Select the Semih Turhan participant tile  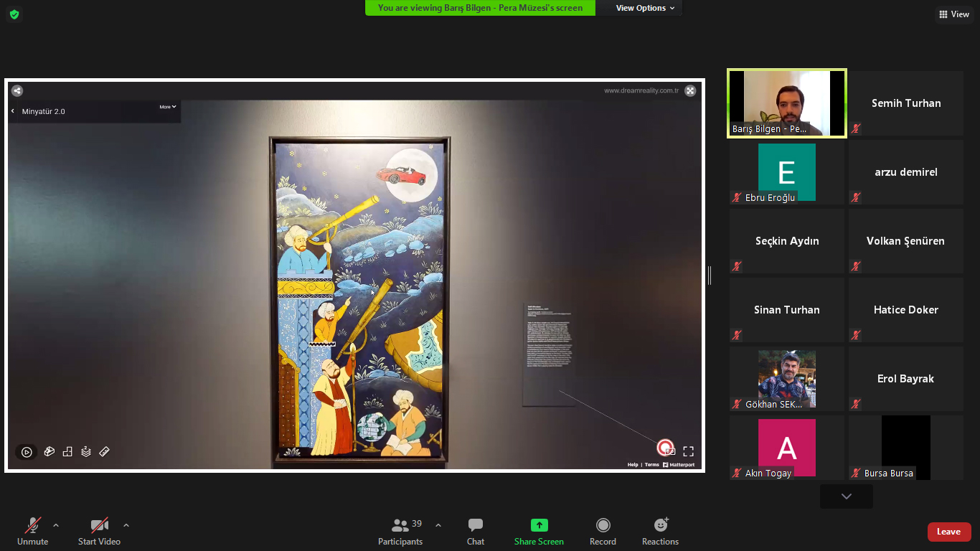[x=906, y=103]
